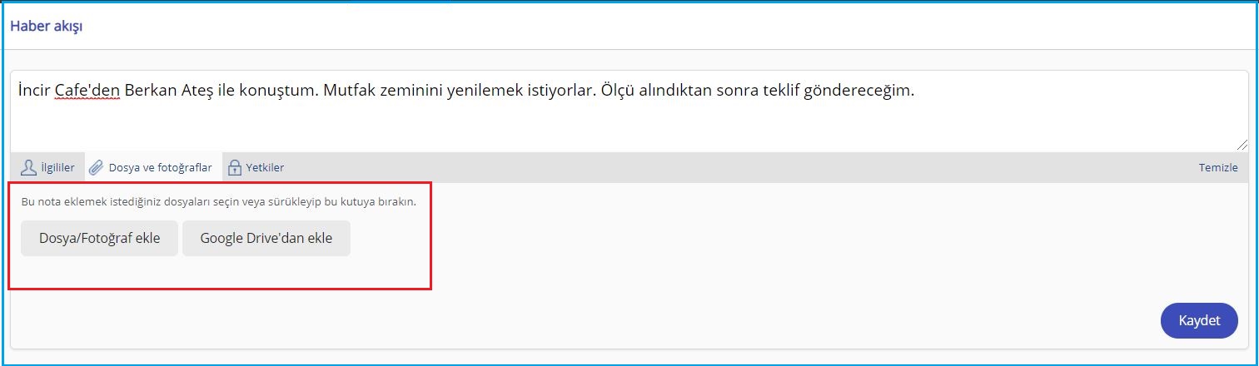The width and height of the screenshot is (1259, 366).
Task: Open the İlgililer tab label
Action: click(x=58, y=167)
